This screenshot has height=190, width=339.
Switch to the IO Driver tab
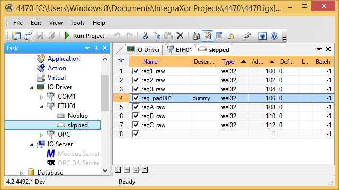[x=143, y=50]
